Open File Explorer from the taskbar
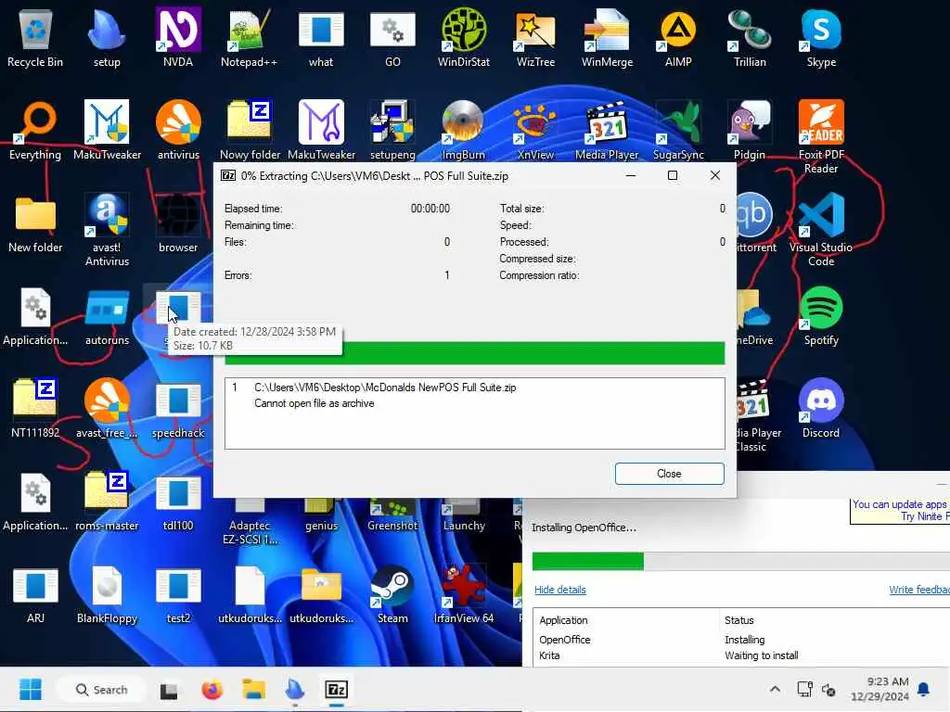950x712 pixels. (254, 690)
